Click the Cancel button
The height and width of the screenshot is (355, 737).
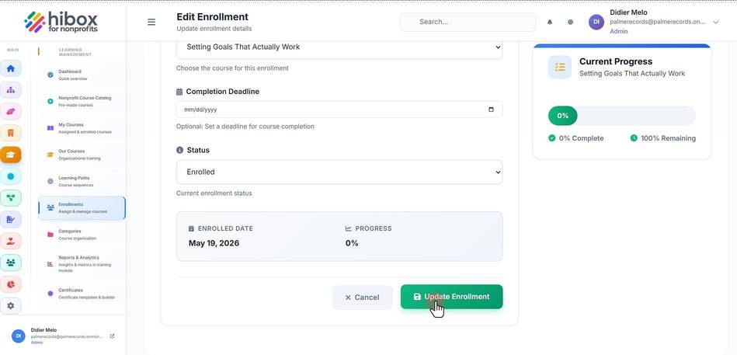(x=363, y=298)
